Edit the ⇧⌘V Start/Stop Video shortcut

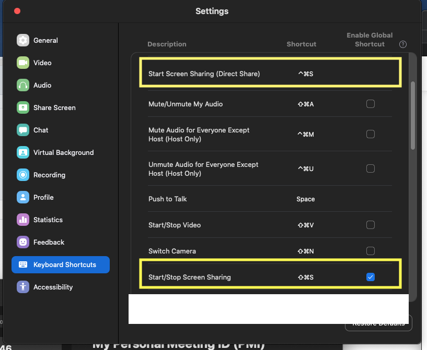[x=306, y=225]
